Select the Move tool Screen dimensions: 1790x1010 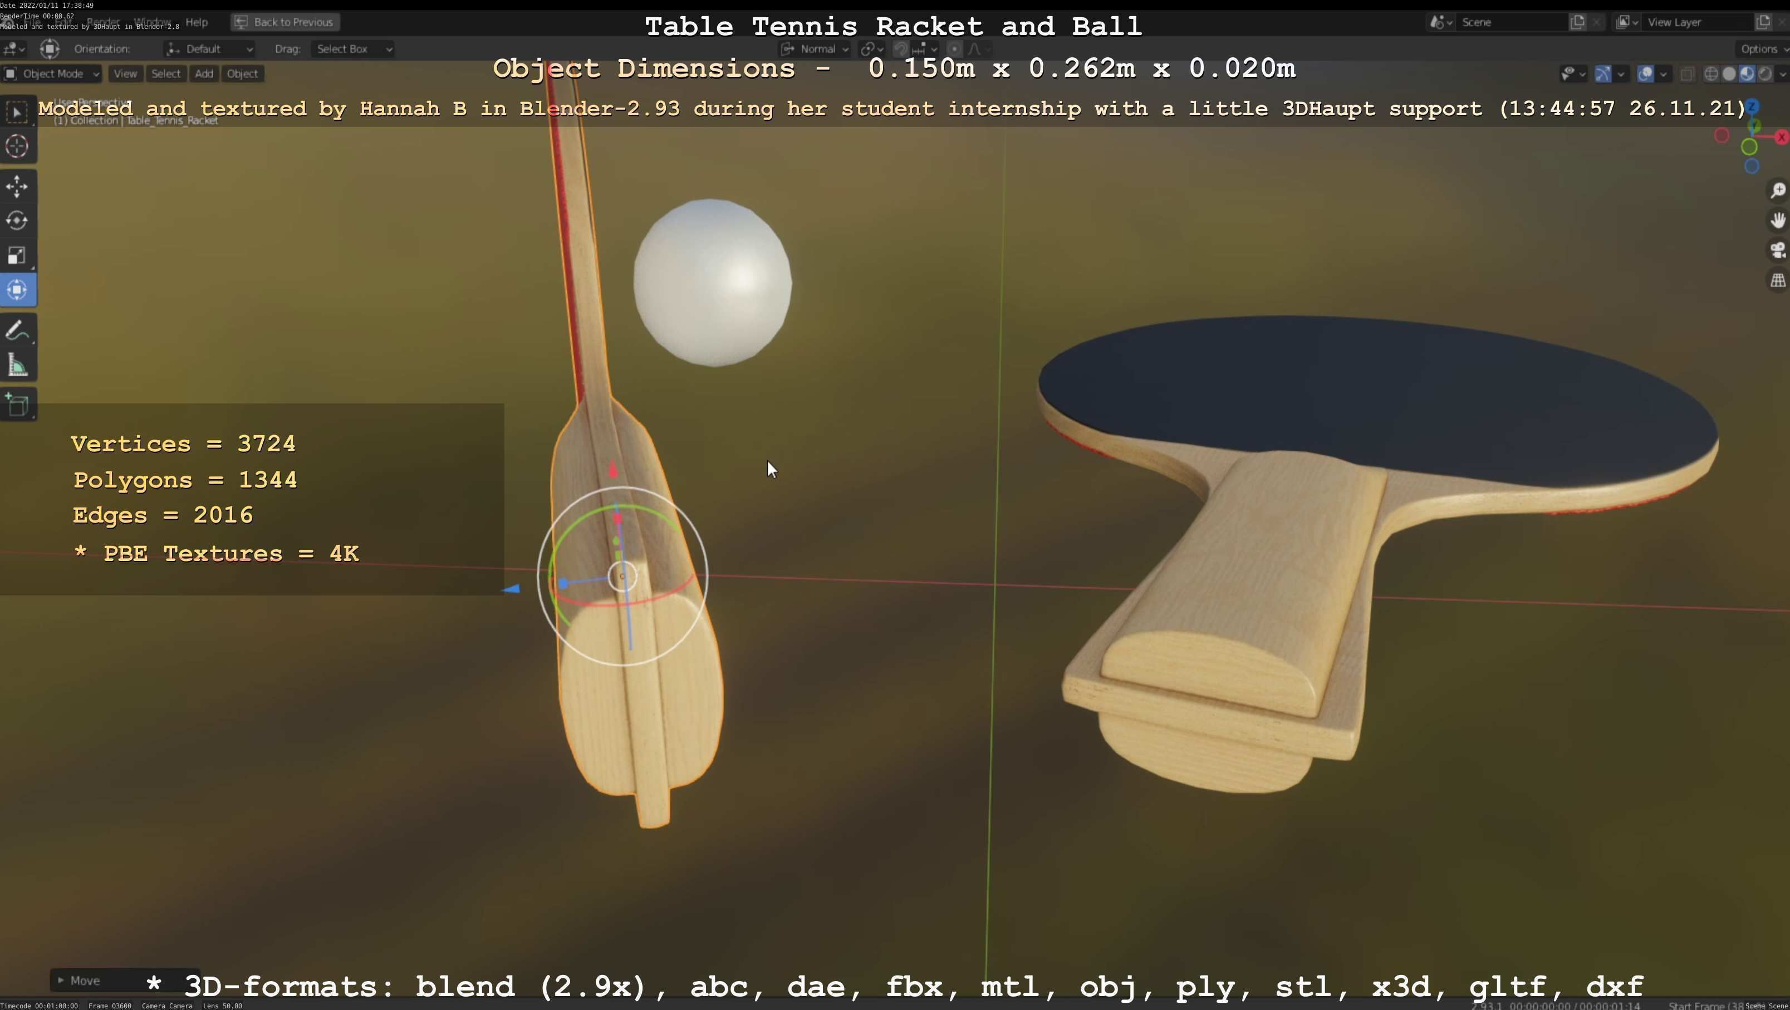pos(17,186)
